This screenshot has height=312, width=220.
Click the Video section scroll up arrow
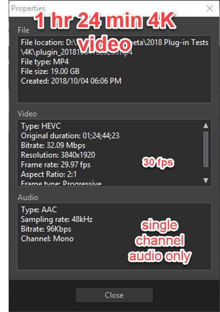tap(206, 126)
